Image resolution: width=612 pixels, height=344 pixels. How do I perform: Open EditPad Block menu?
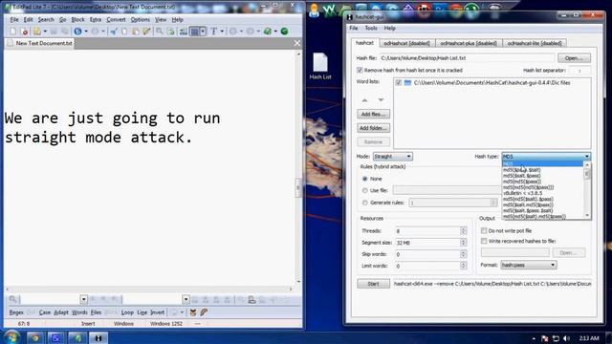point(77,19)
